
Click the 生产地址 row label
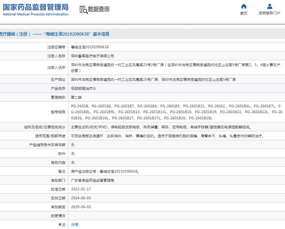[x=58, y=80]
